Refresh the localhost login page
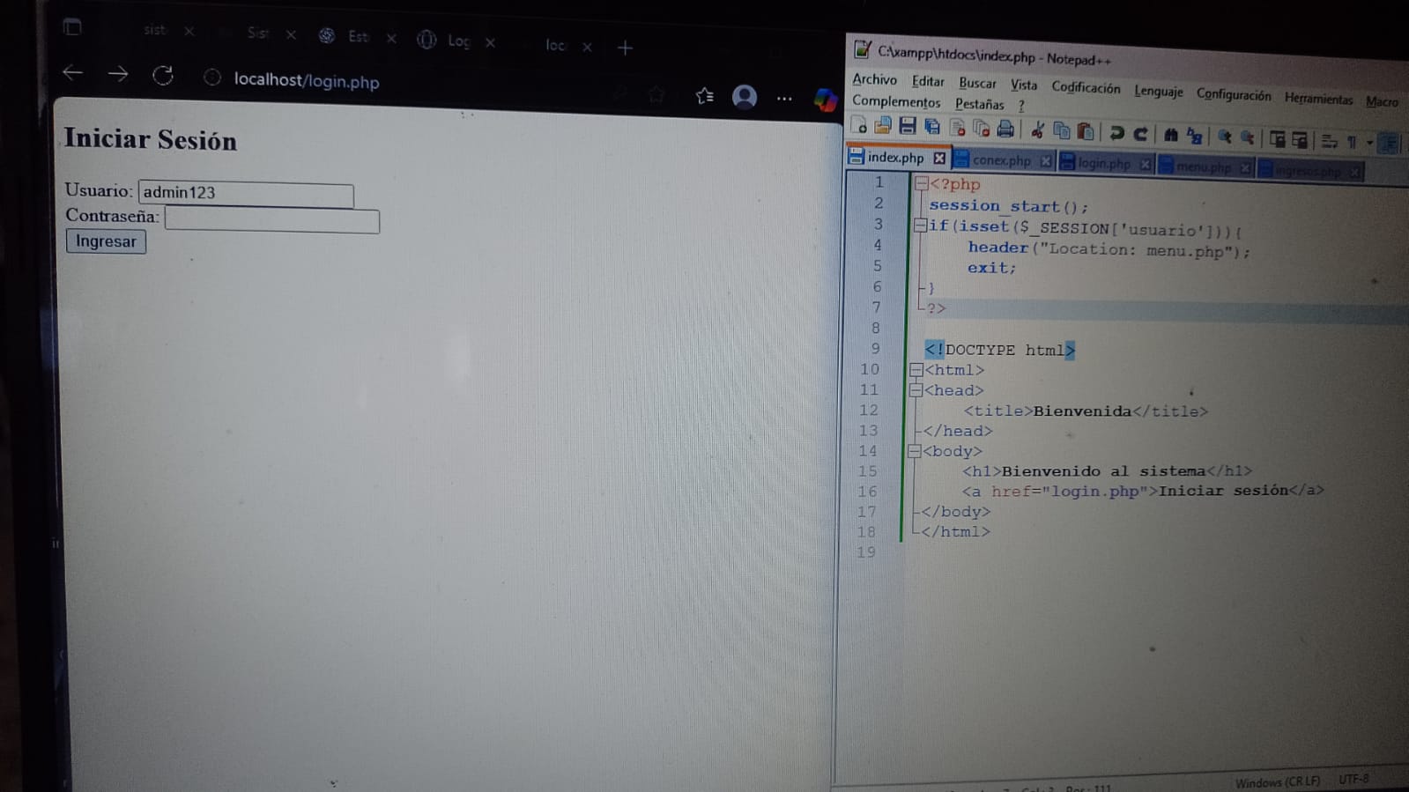The height and width of the screenshot is (792, 1409). pyautogui.click(x=163, y=76)
